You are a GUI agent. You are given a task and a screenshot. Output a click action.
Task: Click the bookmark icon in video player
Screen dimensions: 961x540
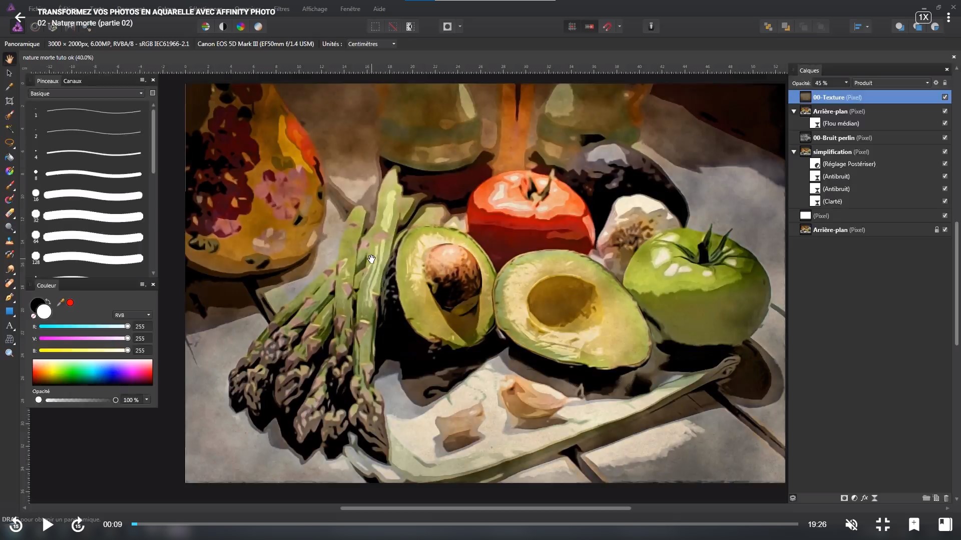point(914,524)
